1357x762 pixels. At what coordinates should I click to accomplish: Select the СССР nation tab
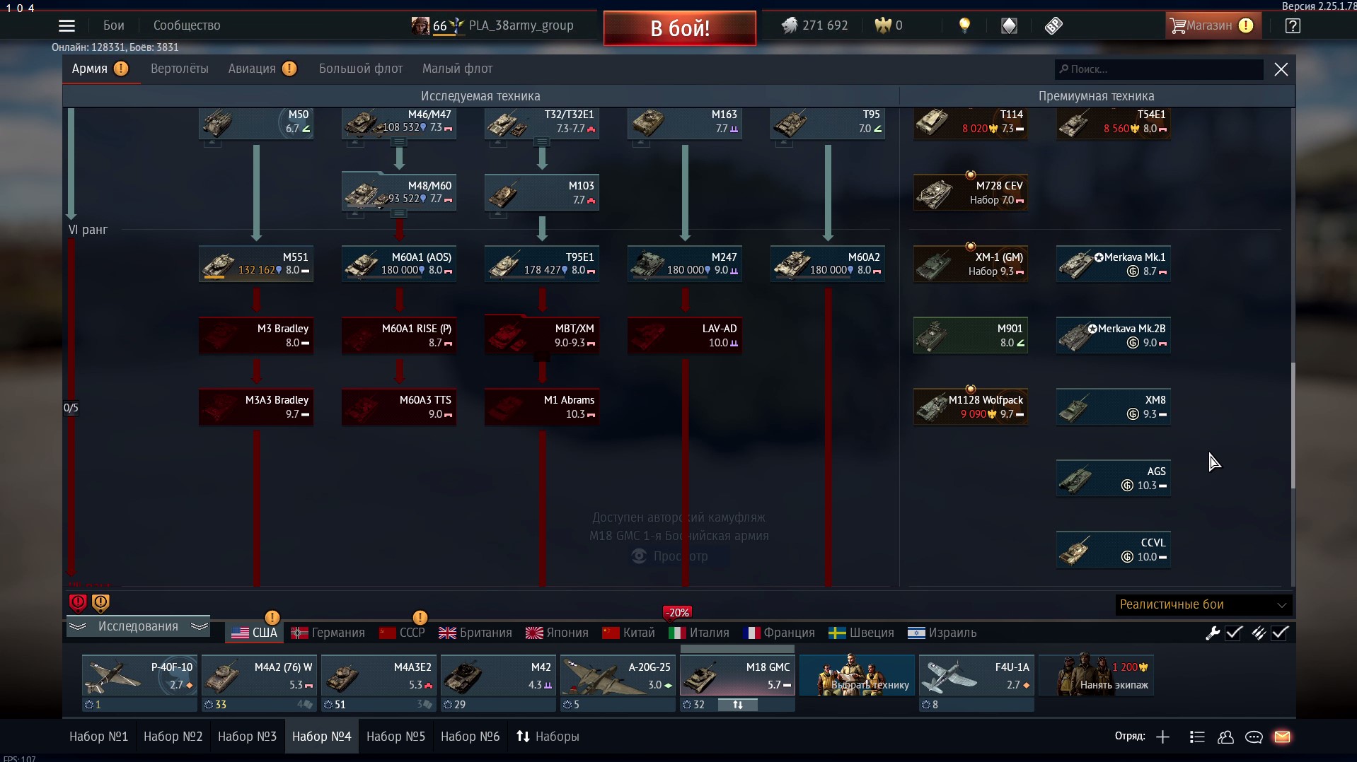click(x=403, y=633)
